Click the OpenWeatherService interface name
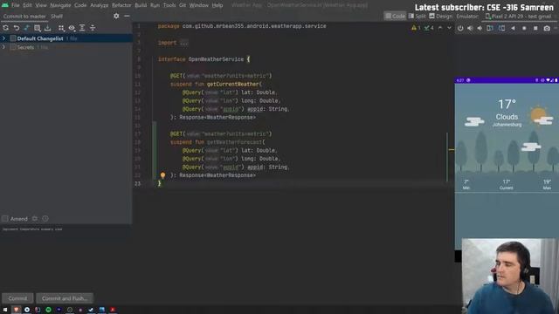This screenshot has height=314, width=559. click(x=216, y=59)
